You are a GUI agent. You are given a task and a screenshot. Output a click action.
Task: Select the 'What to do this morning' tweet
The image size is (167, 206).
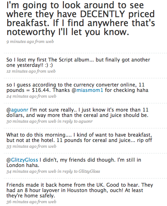[x=79, y=138]
